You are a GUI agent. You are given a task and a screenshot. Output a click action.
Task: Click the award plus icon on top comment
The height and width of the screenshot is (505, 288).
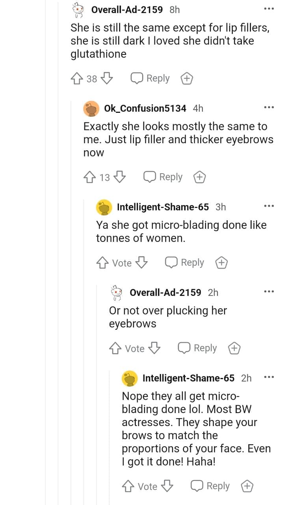coord(186,79)
